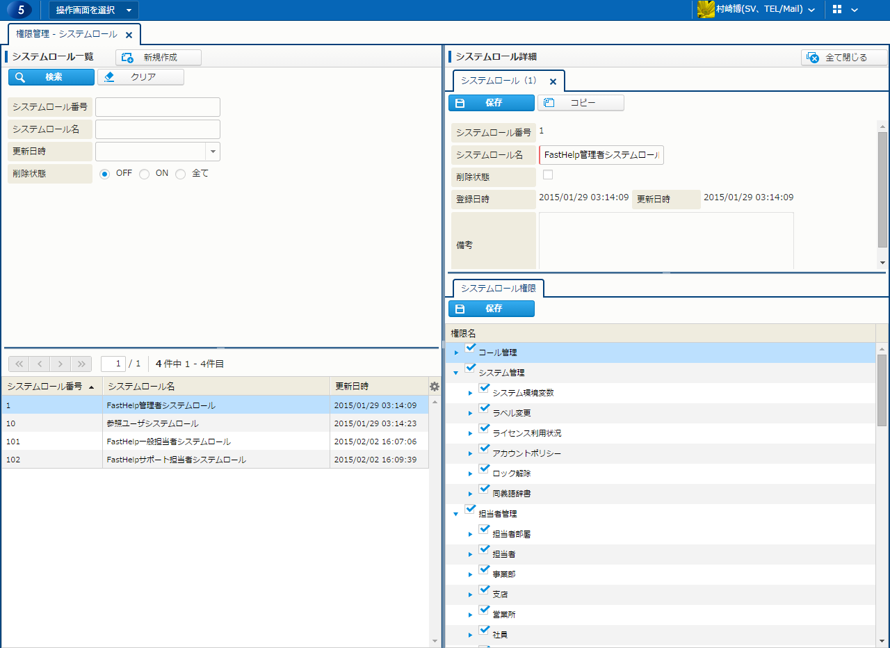Click the 新規作成 button

tap(159, 58)
